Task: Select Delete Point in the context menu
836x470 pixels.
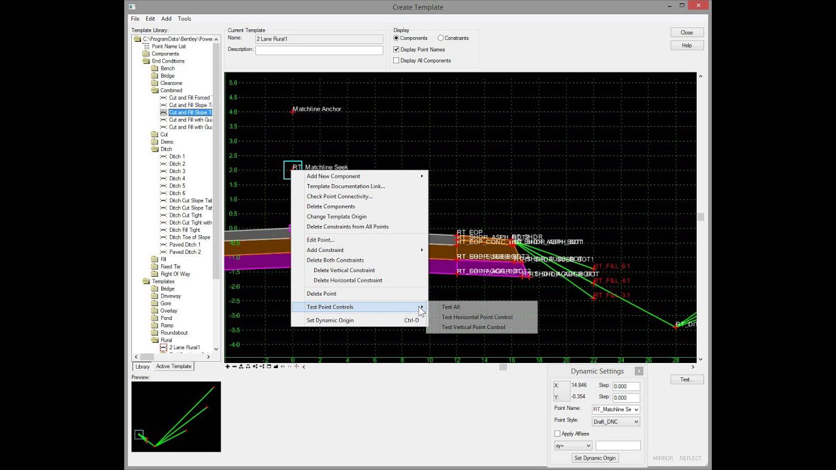Action: (x=359, y=294)
